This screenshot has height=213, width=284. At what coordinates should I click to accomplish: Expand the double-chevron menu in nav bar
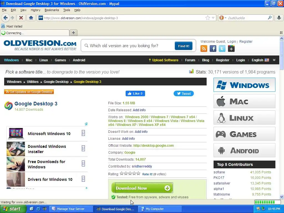click(274, 60)
